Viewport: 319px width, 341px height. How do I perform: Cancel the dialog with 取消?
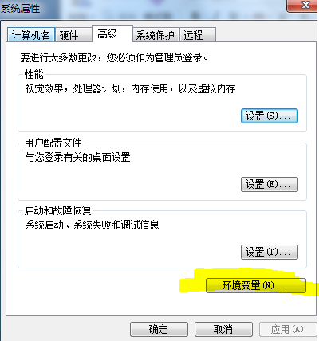(x=223, y=329)
